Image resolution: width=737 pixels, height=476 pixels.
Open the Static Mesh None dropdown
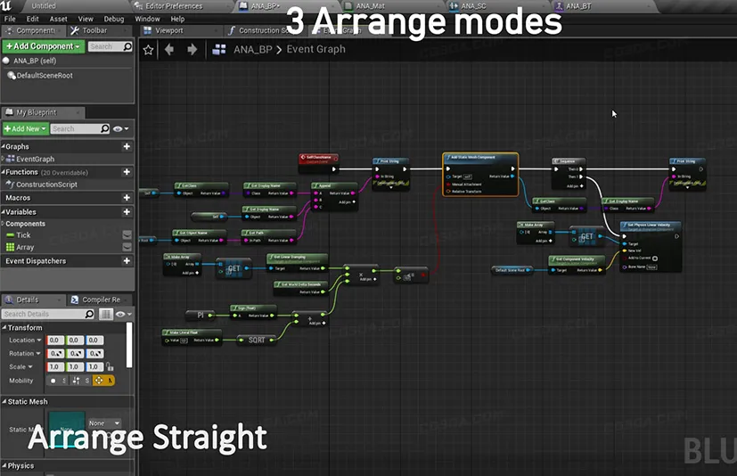pos(103,423)
